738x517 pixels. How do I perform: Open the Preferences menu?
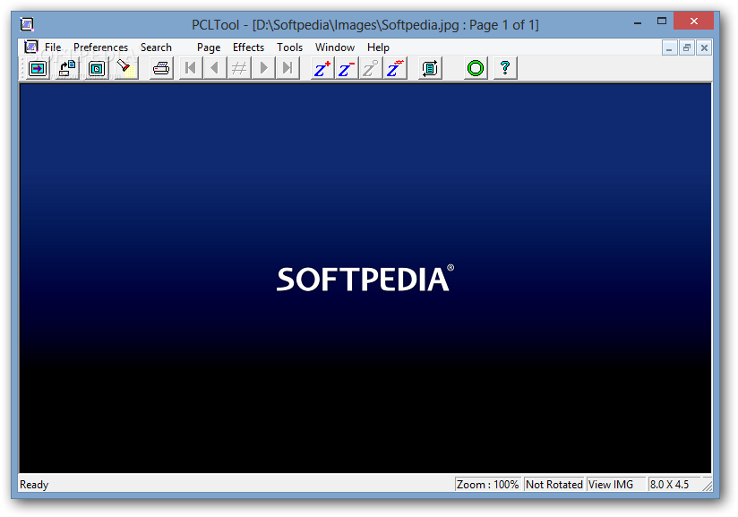[100, 47]
